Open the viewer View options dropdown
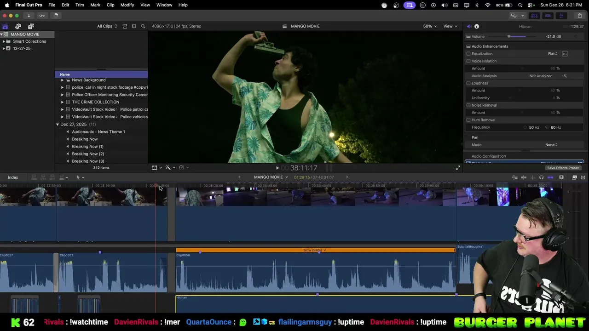This screenshot has height=331, width=589. 450,26
